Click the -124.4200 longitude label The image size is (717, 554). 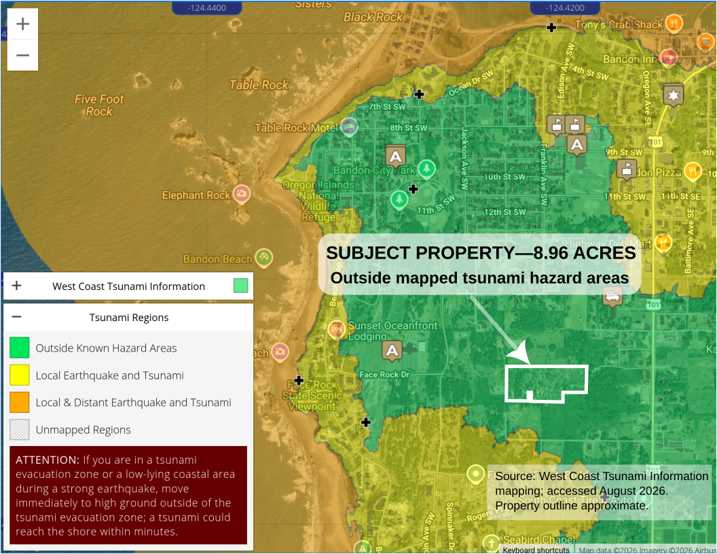565,7
